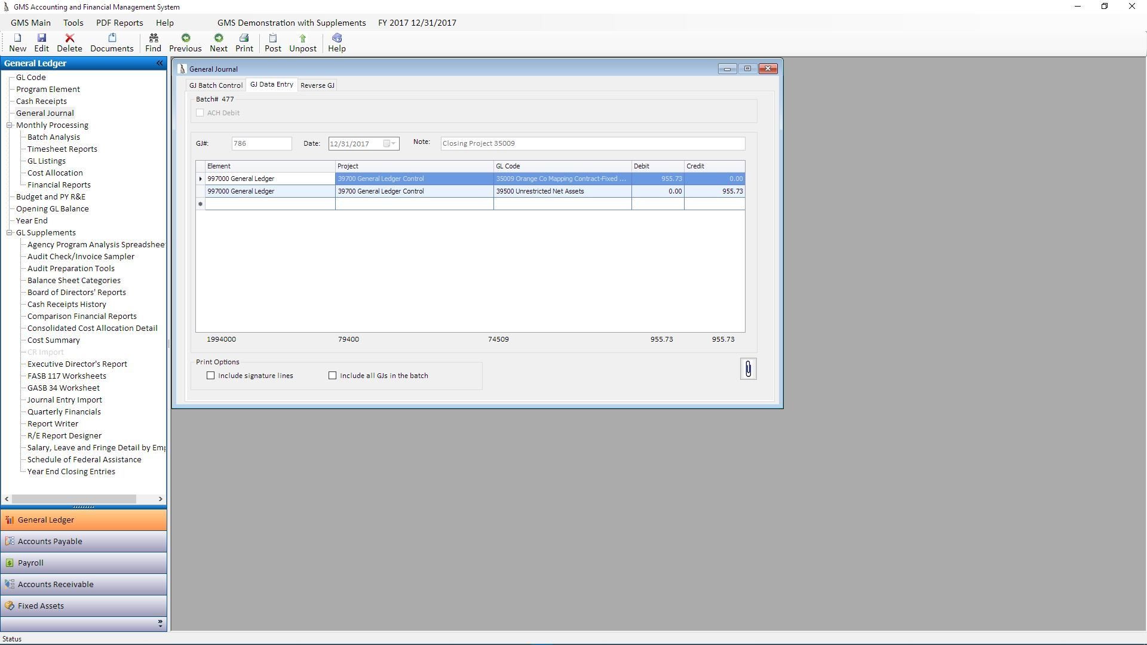This screenshot has width=1147, height=645.
Task: Go to Next record icon
Action: coord(219,38)
